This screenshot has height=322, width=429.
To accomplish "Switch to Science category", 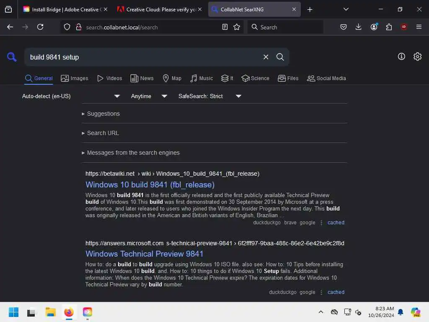I will [255, 78].
